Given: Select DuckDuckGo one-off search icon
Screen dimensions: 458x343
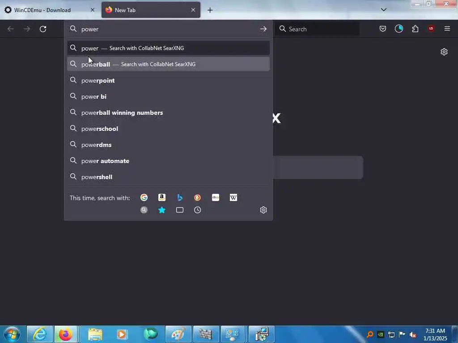Looking at the screenshot, I should tap(197, 197).
